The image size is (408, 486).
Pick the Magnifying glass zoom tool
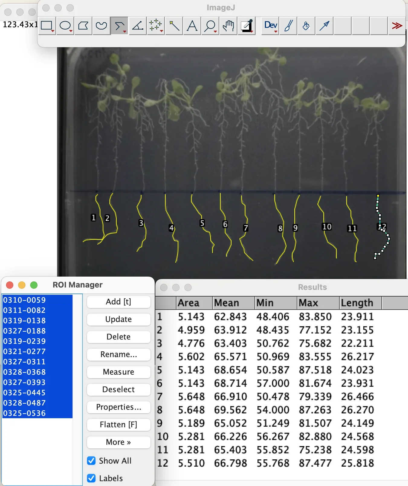(x=210, y=26)
